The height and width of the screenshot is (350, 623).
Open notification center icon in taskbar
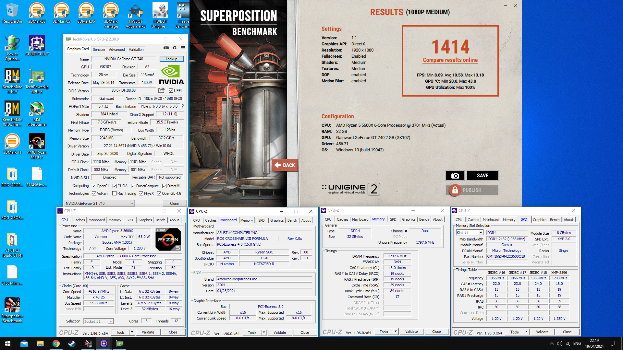(613, 344)
